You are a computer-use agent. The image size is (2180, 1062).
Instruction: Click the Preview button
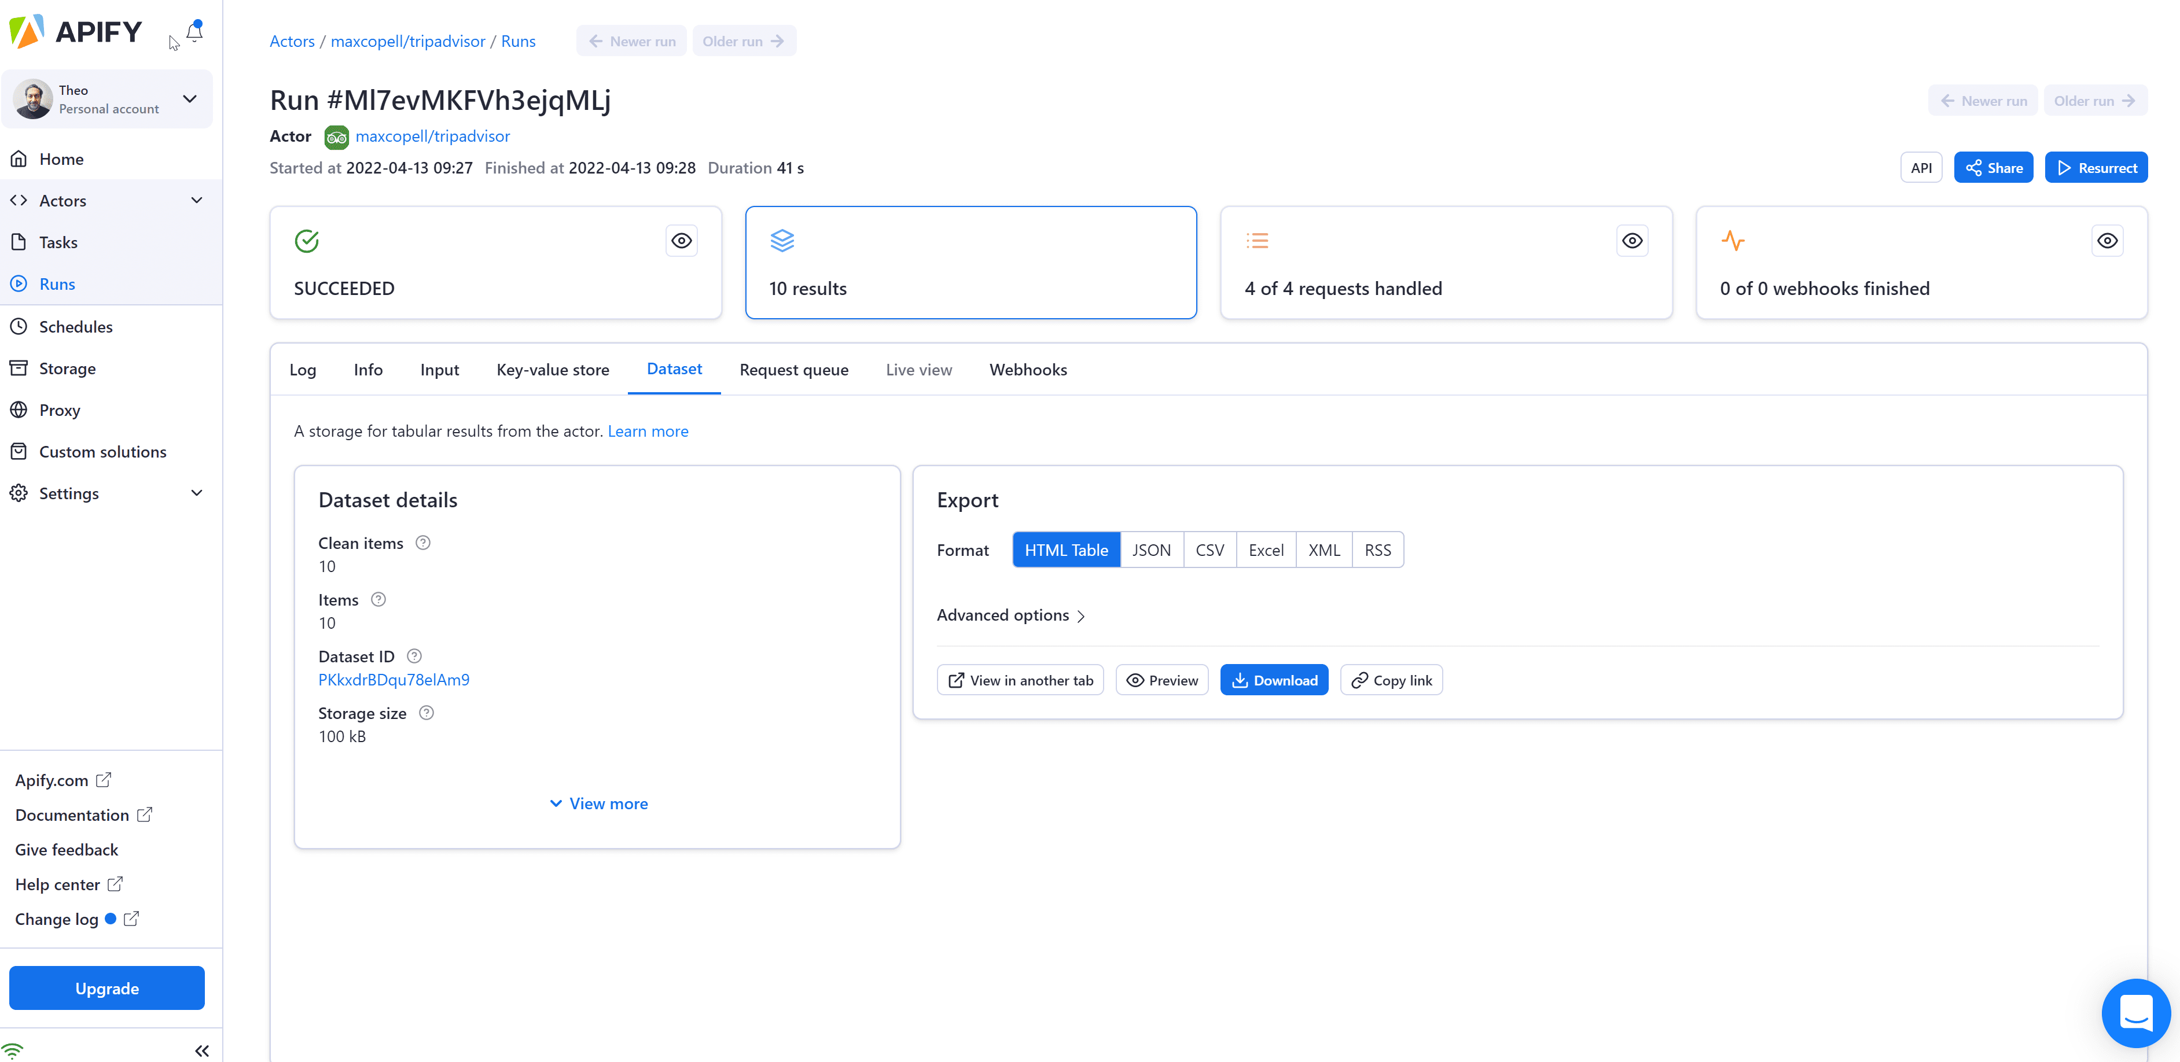[x=1162, y=680]
